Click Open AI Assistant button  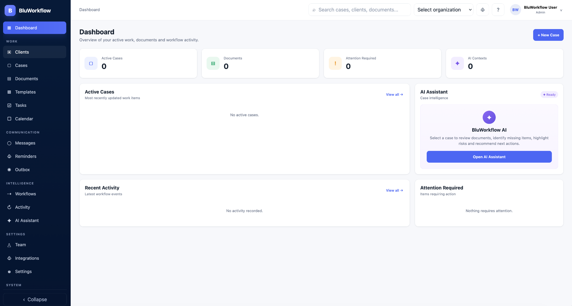pos(489,157)
